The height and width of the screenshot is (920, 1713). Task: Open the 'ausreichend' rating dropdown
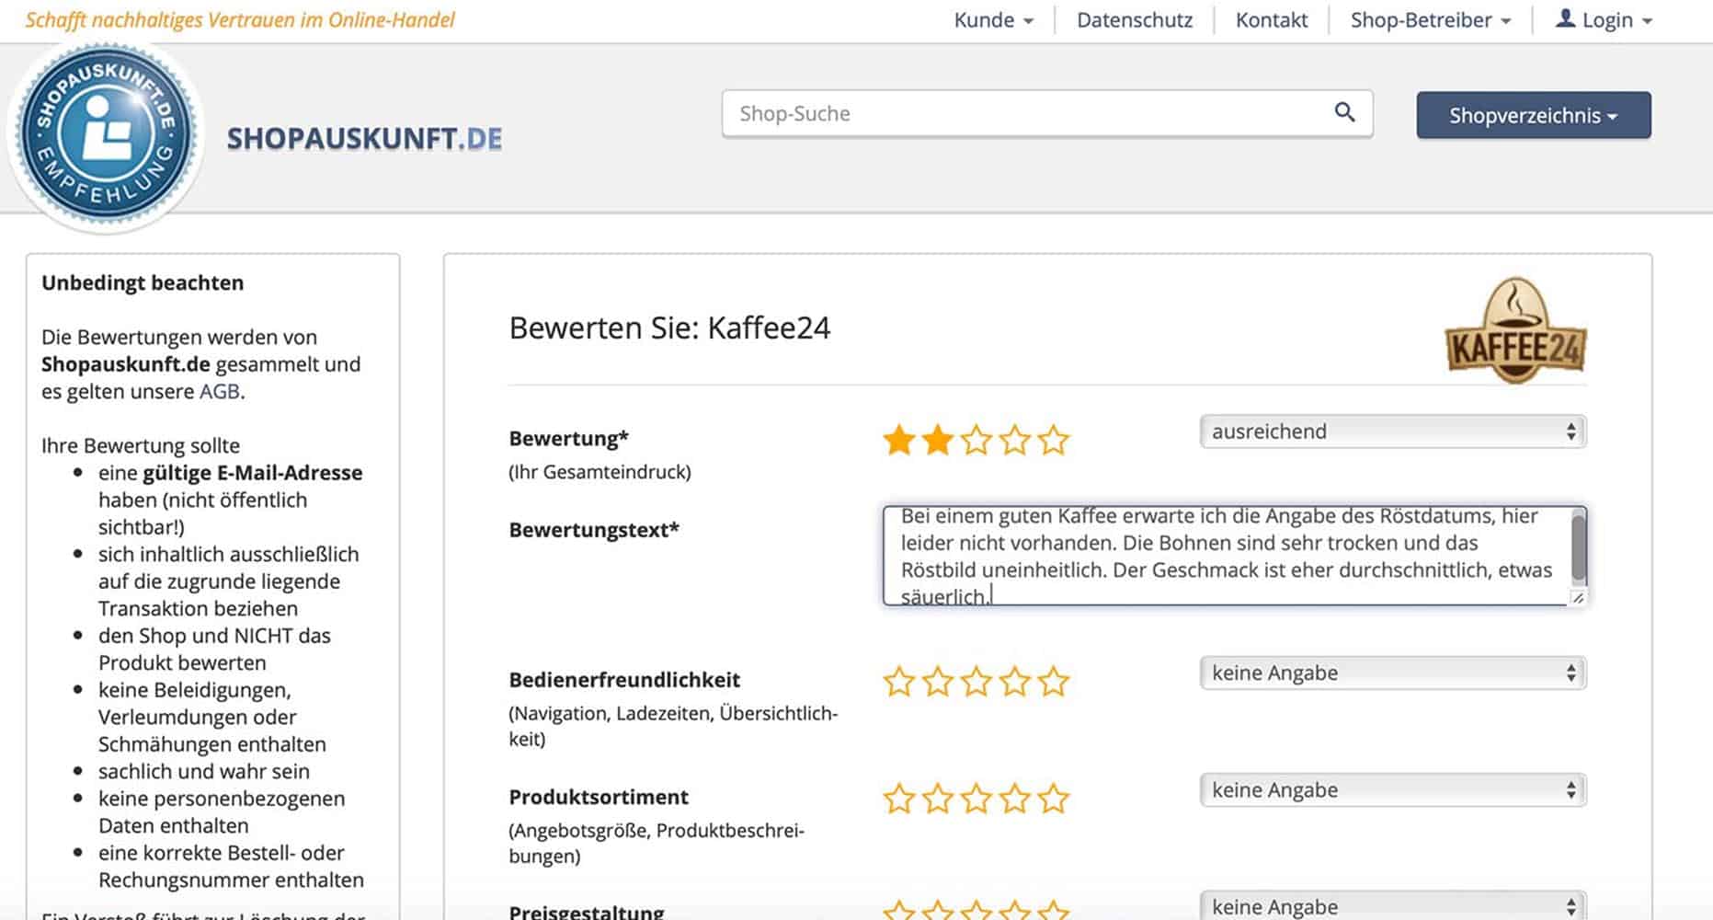pyautogui.click(x=1392, y=431)
